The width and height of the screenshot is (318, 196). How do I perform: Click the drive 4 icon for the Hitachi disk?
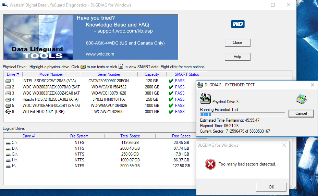8,100
